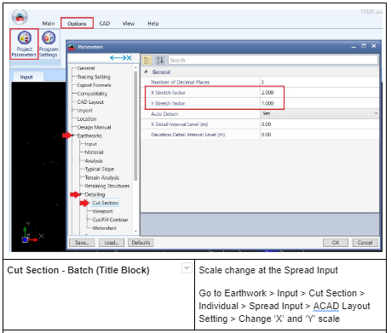Select Location tree item

(87, 118)
